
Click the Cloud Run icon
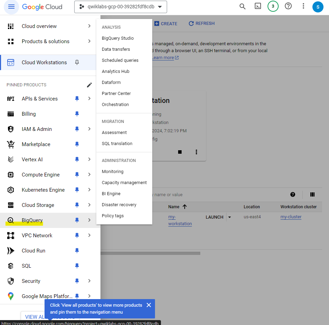pyautogui.click(x=11, y=251)
